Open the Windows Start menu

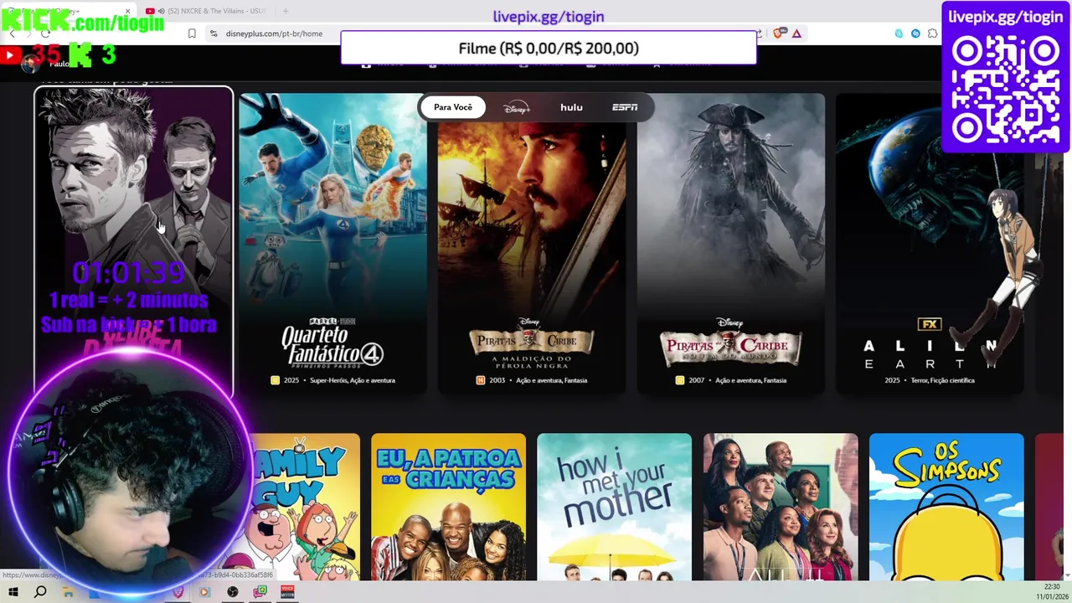click(13, 592)
